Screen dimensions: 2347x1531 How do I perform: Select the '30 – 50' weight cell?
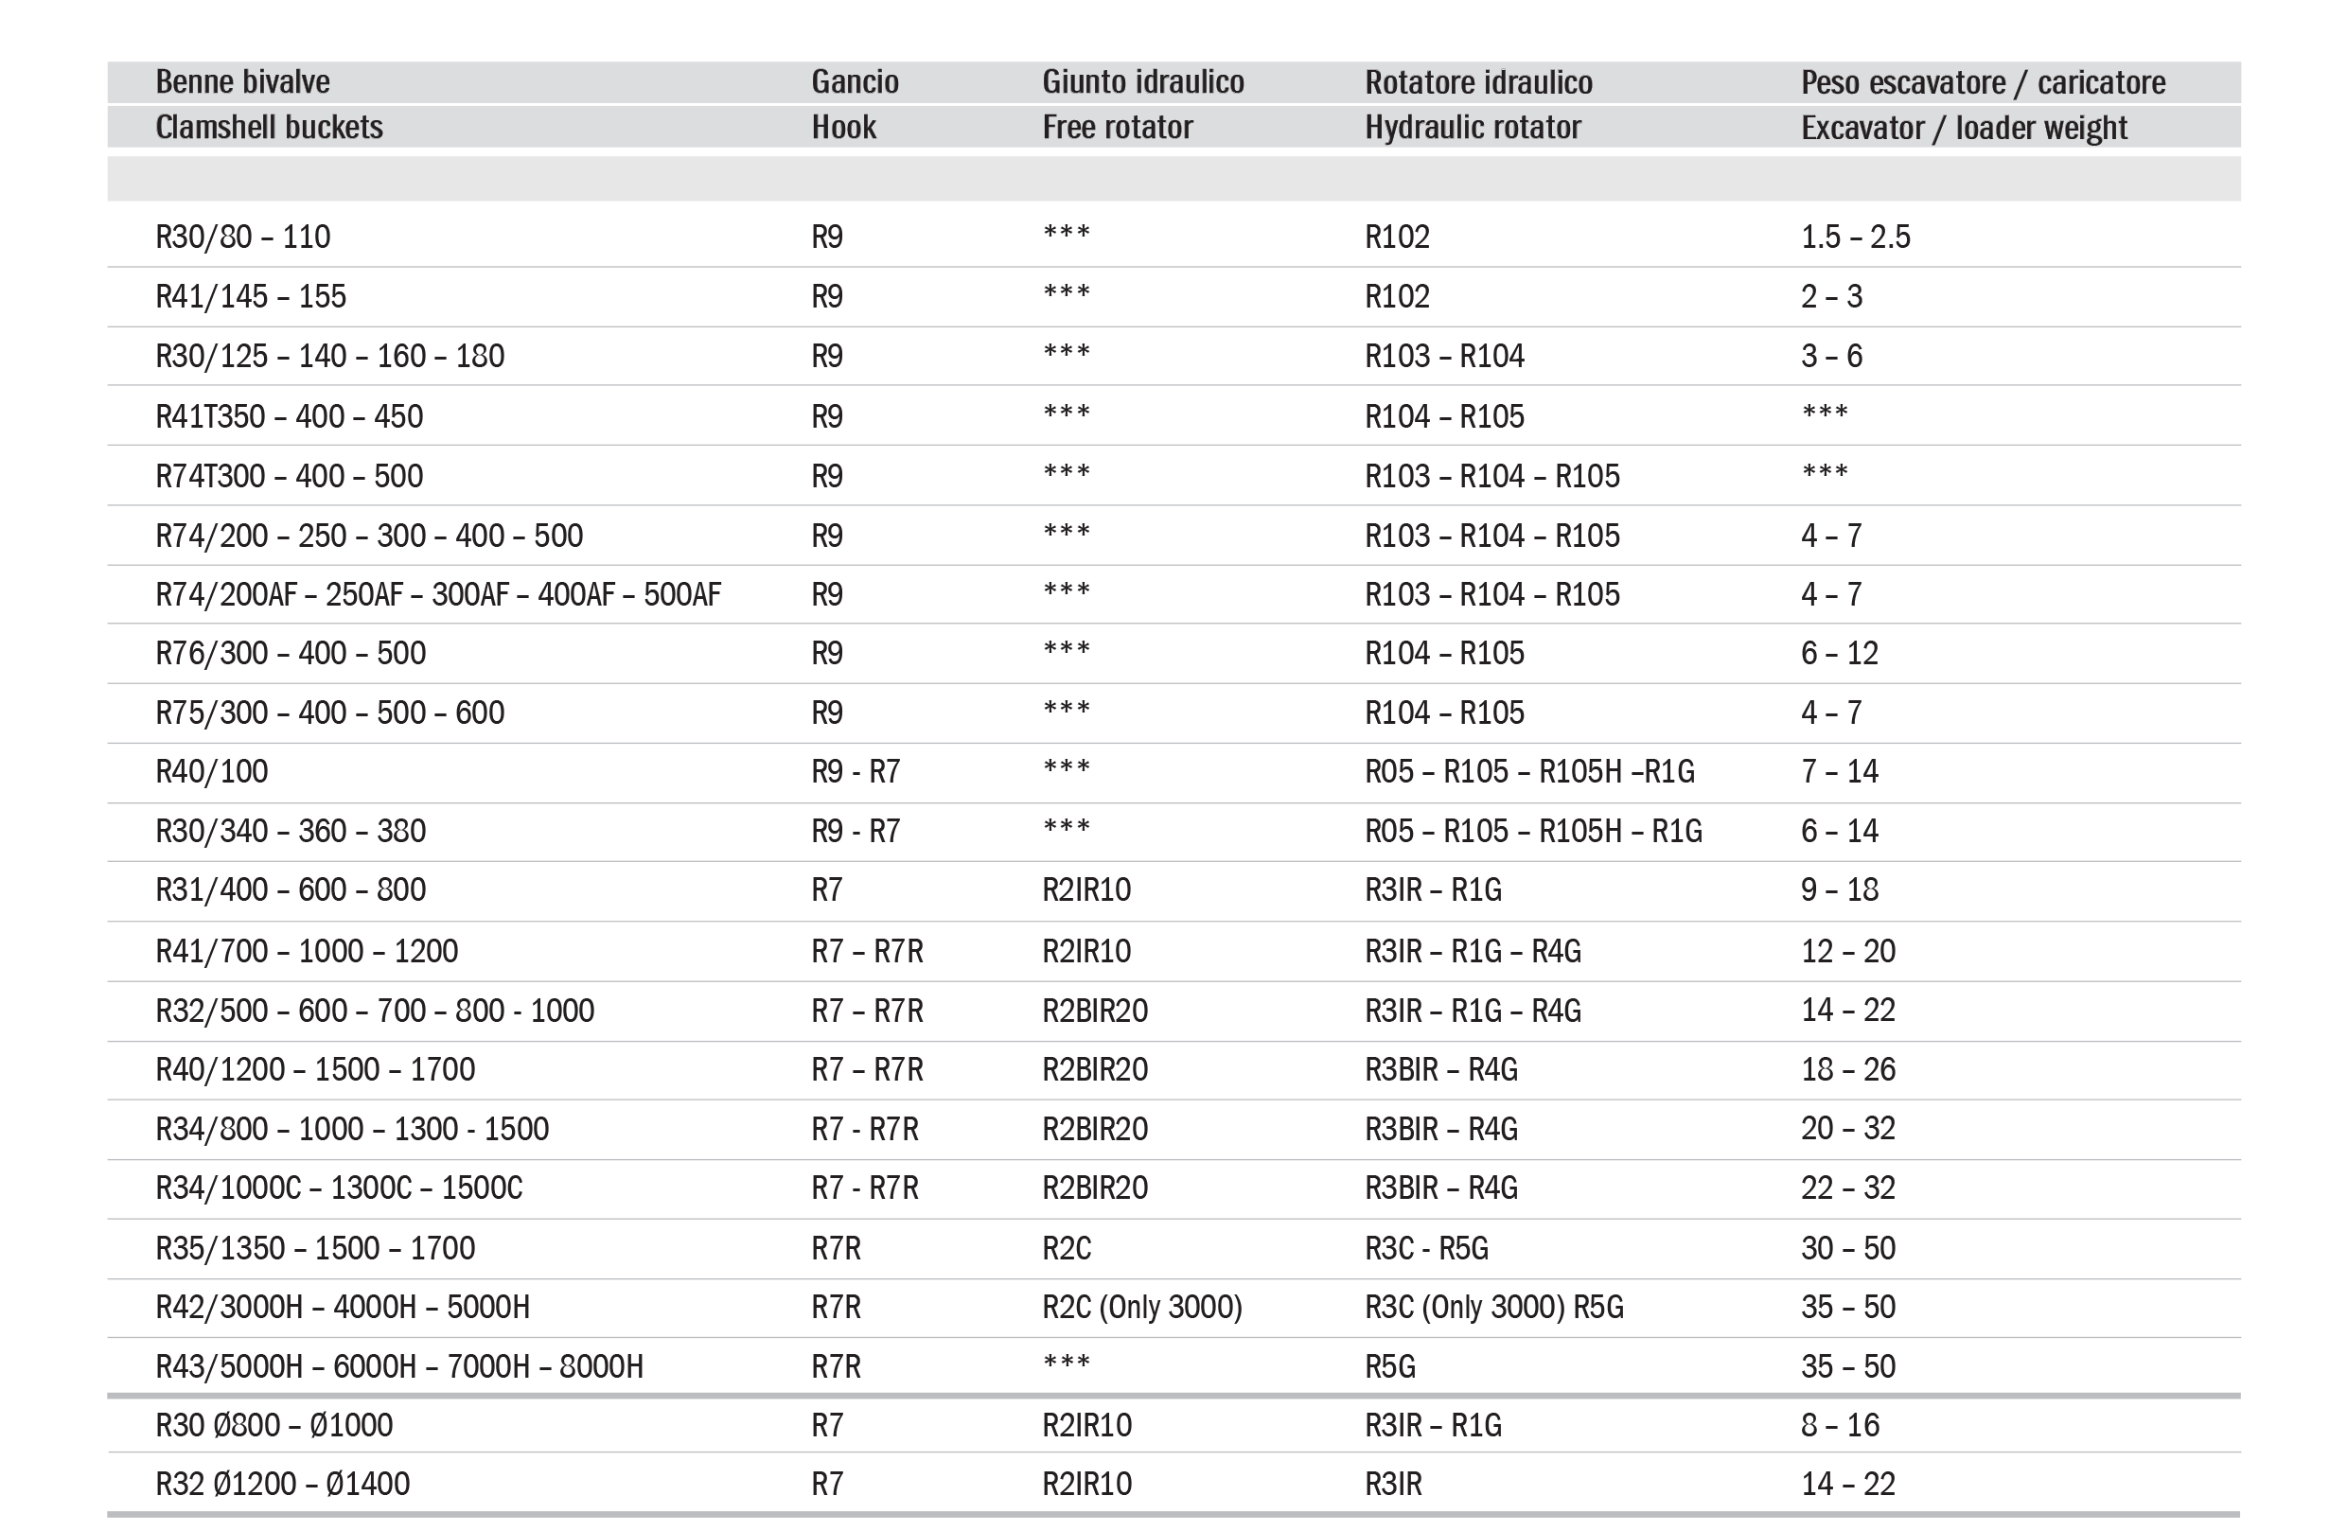pos(1847,1248)
